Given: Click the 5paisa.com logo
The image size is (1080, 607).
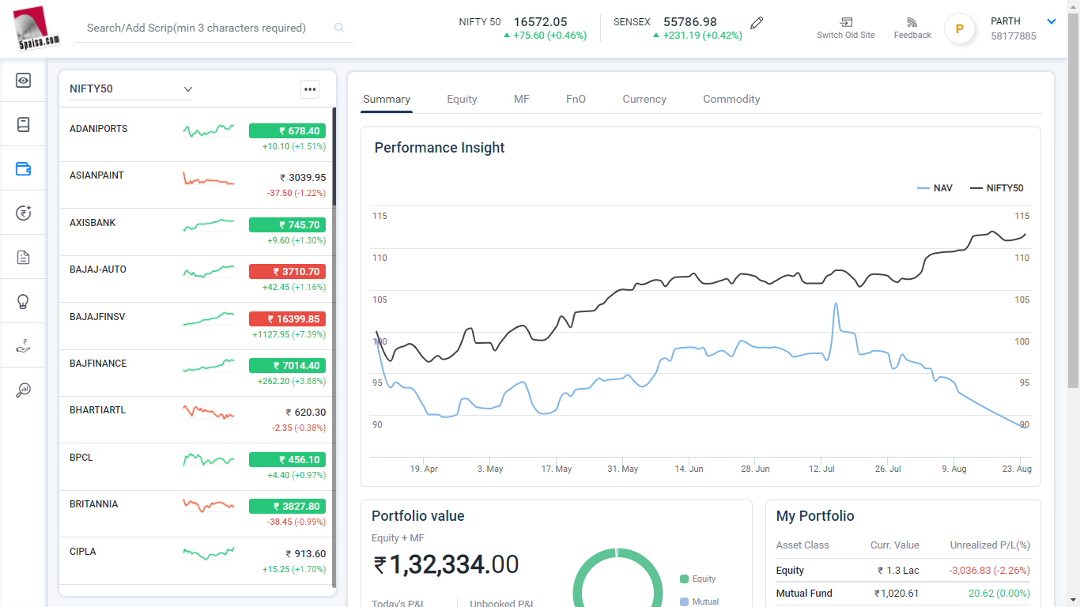Looking at the screenshot, I should coord(36,28).
